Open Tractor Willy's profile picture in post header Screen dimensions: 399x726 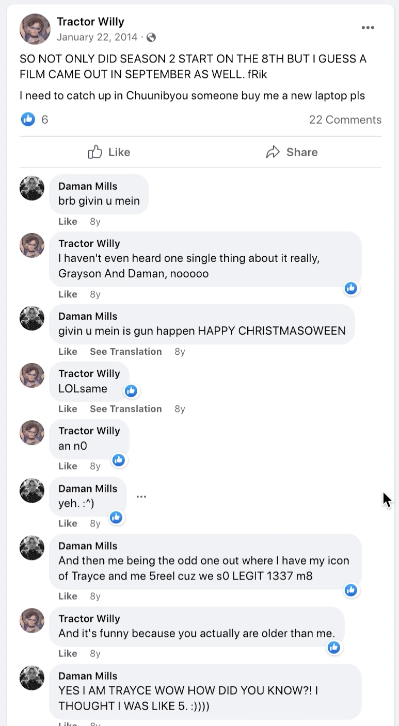pyautogui.click(x=35, y=29)
